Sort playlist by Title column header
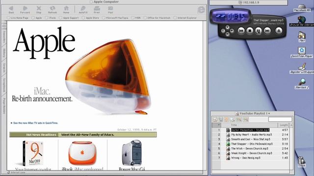 coord(249,125)
